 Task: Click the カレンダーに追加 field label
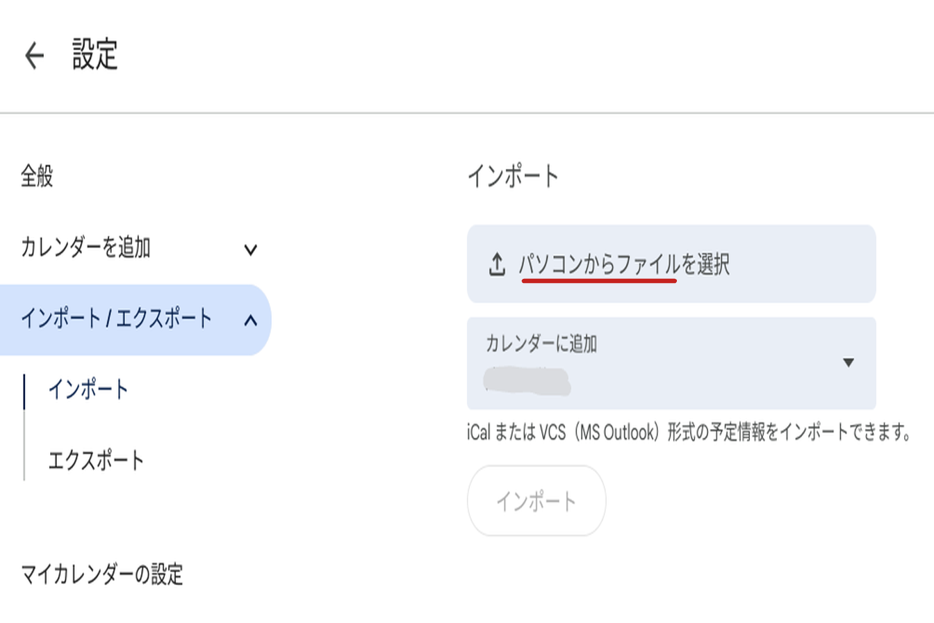click(x=541, y=343)
